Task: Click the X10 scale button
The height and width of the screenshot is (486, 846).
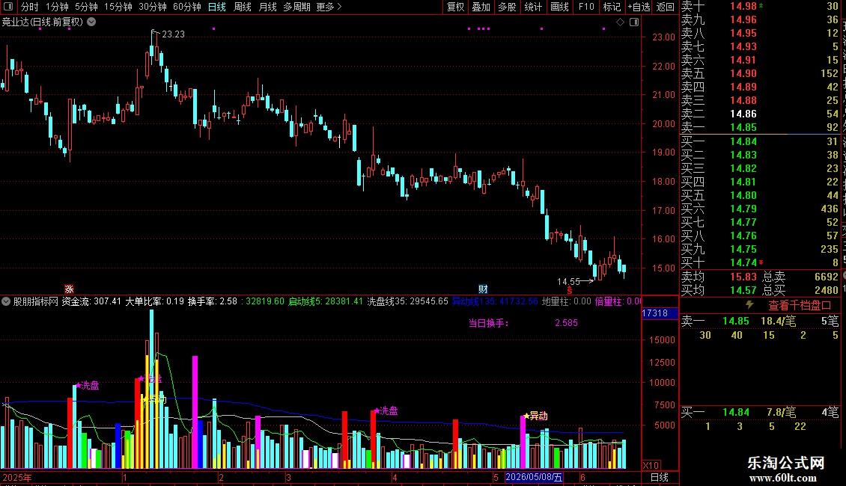Action: [x=651, y=466]
